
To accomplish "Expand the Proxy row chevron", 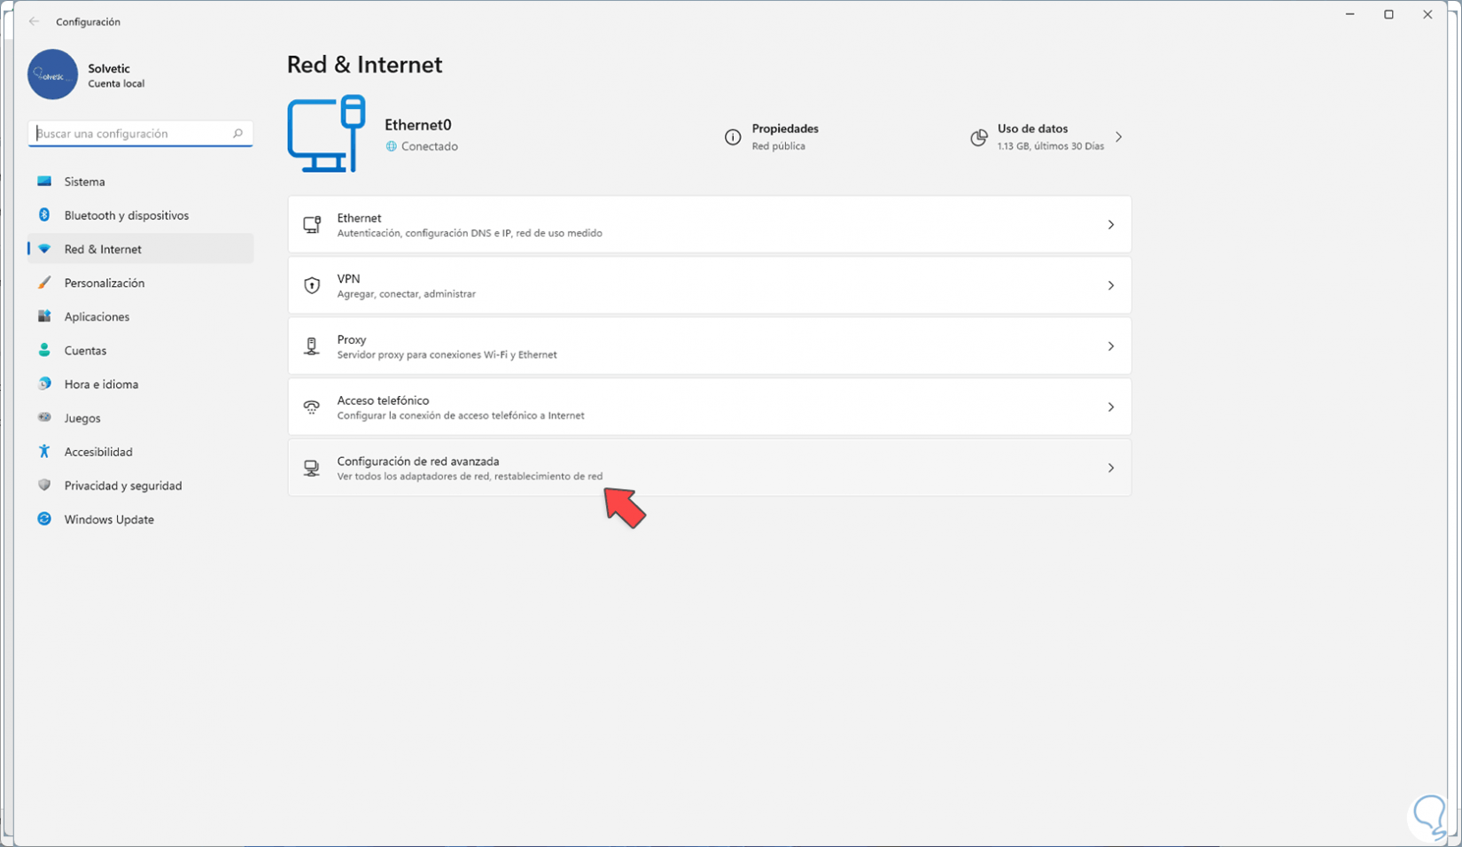I will point(1110,346).
